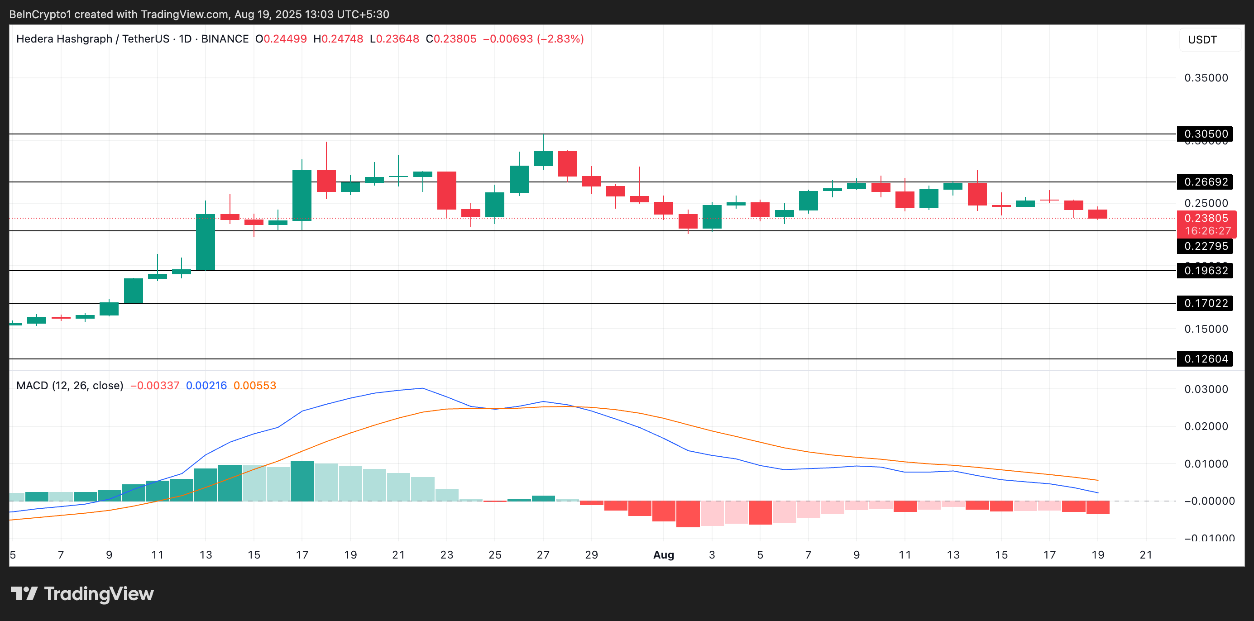Click the 0.22795 support price label

coord(1205,246)
